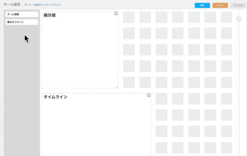Close the タイムライン widget
This screenshot has width=247, height=156.
(149, 95)
